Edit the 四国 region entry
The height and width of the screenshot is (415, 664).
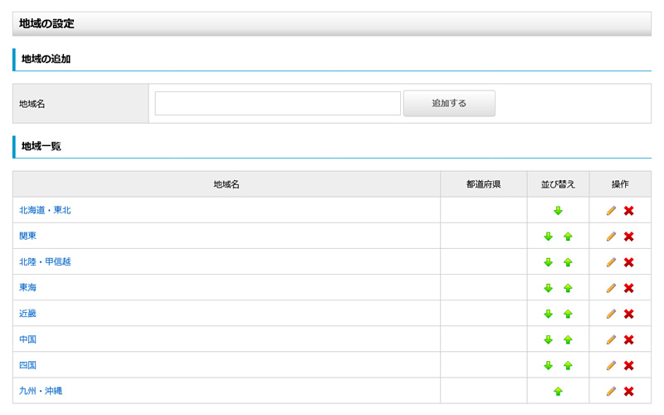tap(611, 365)
